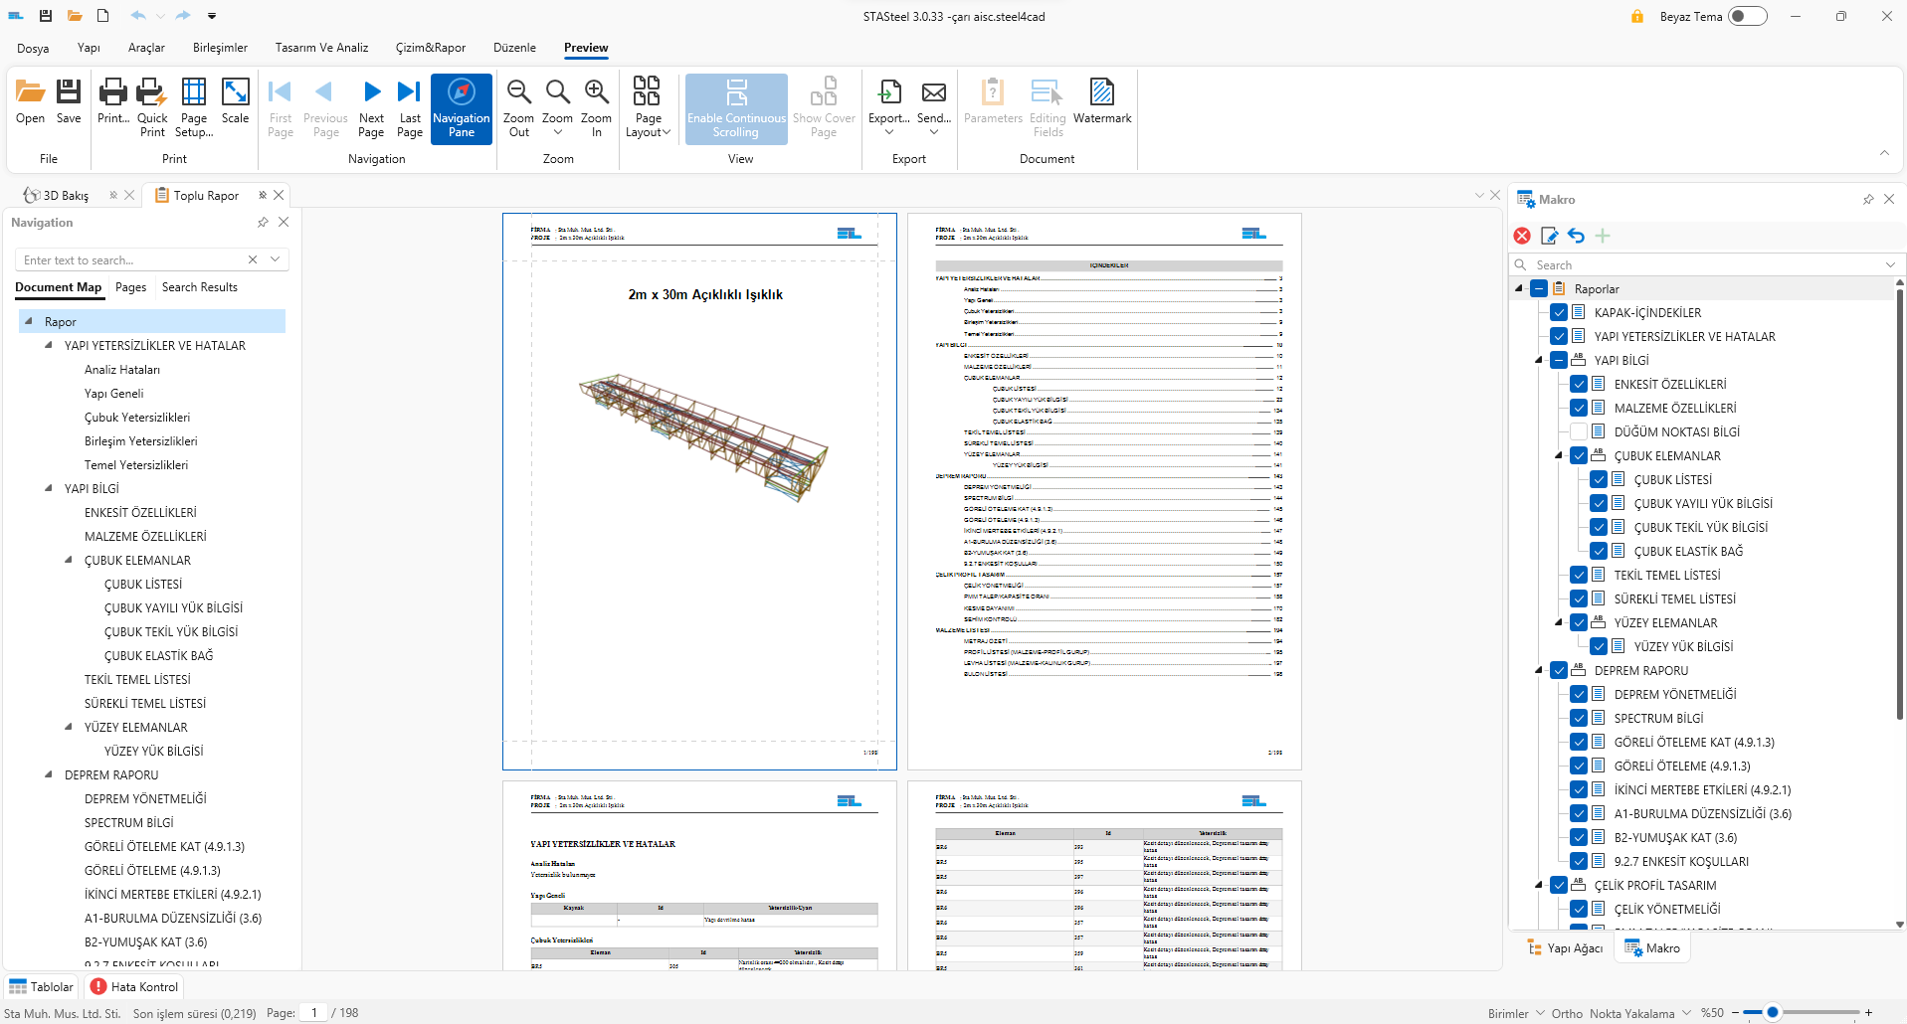The image size is (1907, 1024).
Task: Switch to the Search Results tab
Action: pos(199,287)
